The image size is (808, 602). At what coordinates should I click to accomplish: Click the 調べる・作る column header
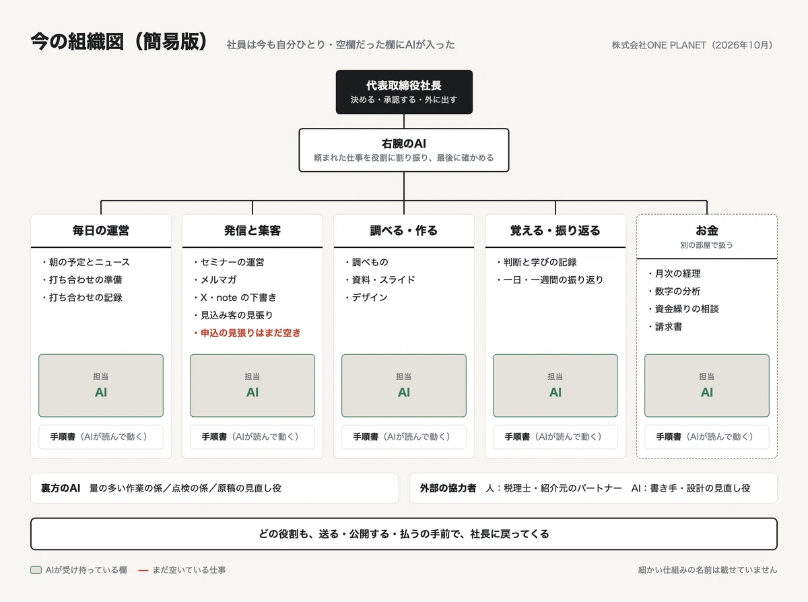(x=404, y=231)
